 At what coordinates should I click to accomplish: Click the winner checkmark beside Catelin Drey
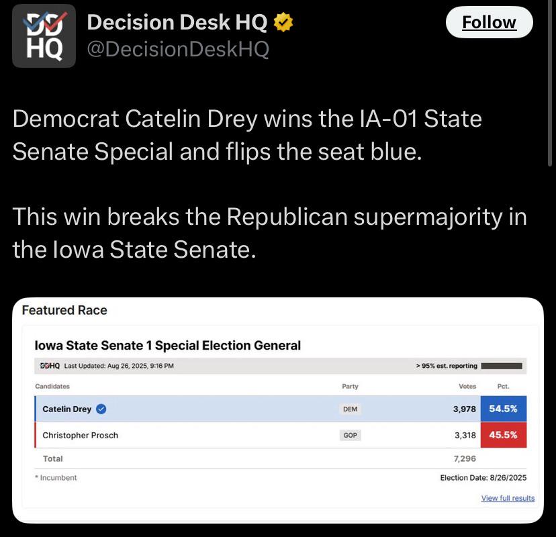101,409
